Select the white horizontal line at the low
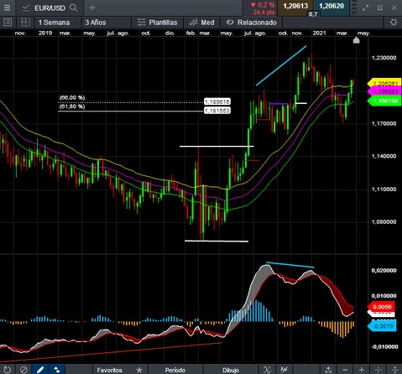Screen dimensions: 402x374 (x=217, y=241)
